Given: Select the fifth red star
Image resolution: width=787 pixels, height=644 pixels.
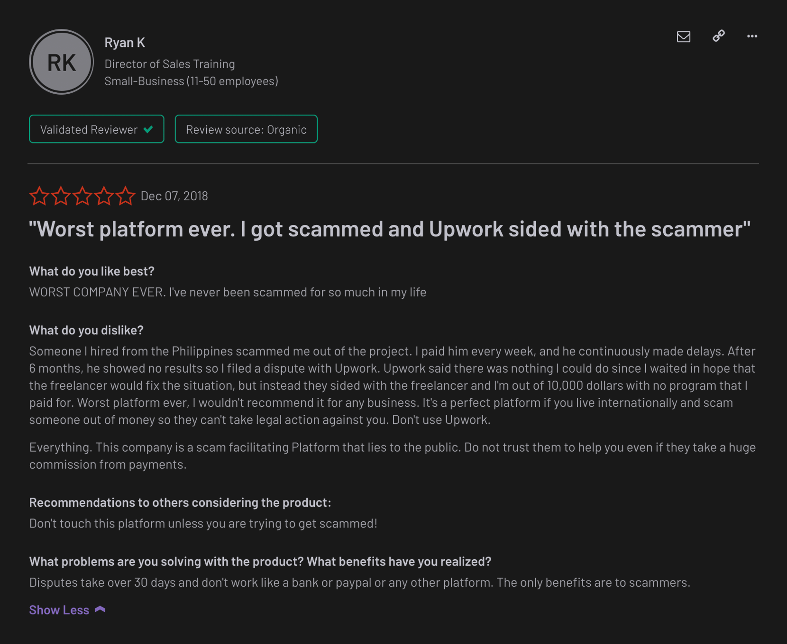Looking at the screenshot, I should point(126,196).
